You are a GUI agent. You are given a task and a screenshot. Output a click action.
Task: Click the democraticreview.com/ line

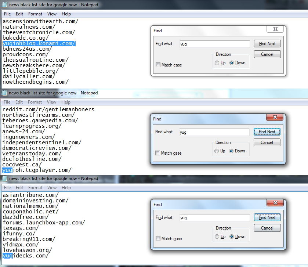pos(37,148)
